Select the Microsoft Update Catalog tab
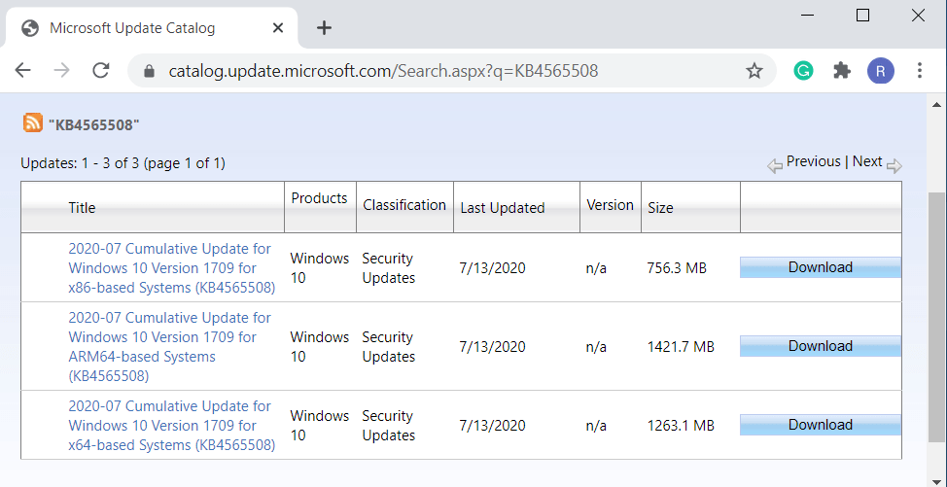 [151, 28]
